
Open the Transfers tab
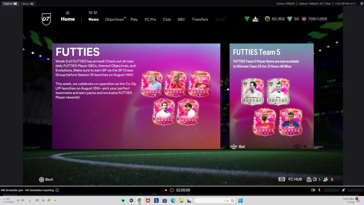pos(200,19)
